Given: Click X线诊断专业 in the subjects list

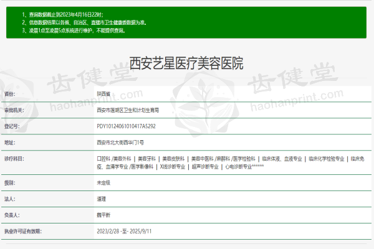Looking at the screenshot, I should (x=173, y=167).
